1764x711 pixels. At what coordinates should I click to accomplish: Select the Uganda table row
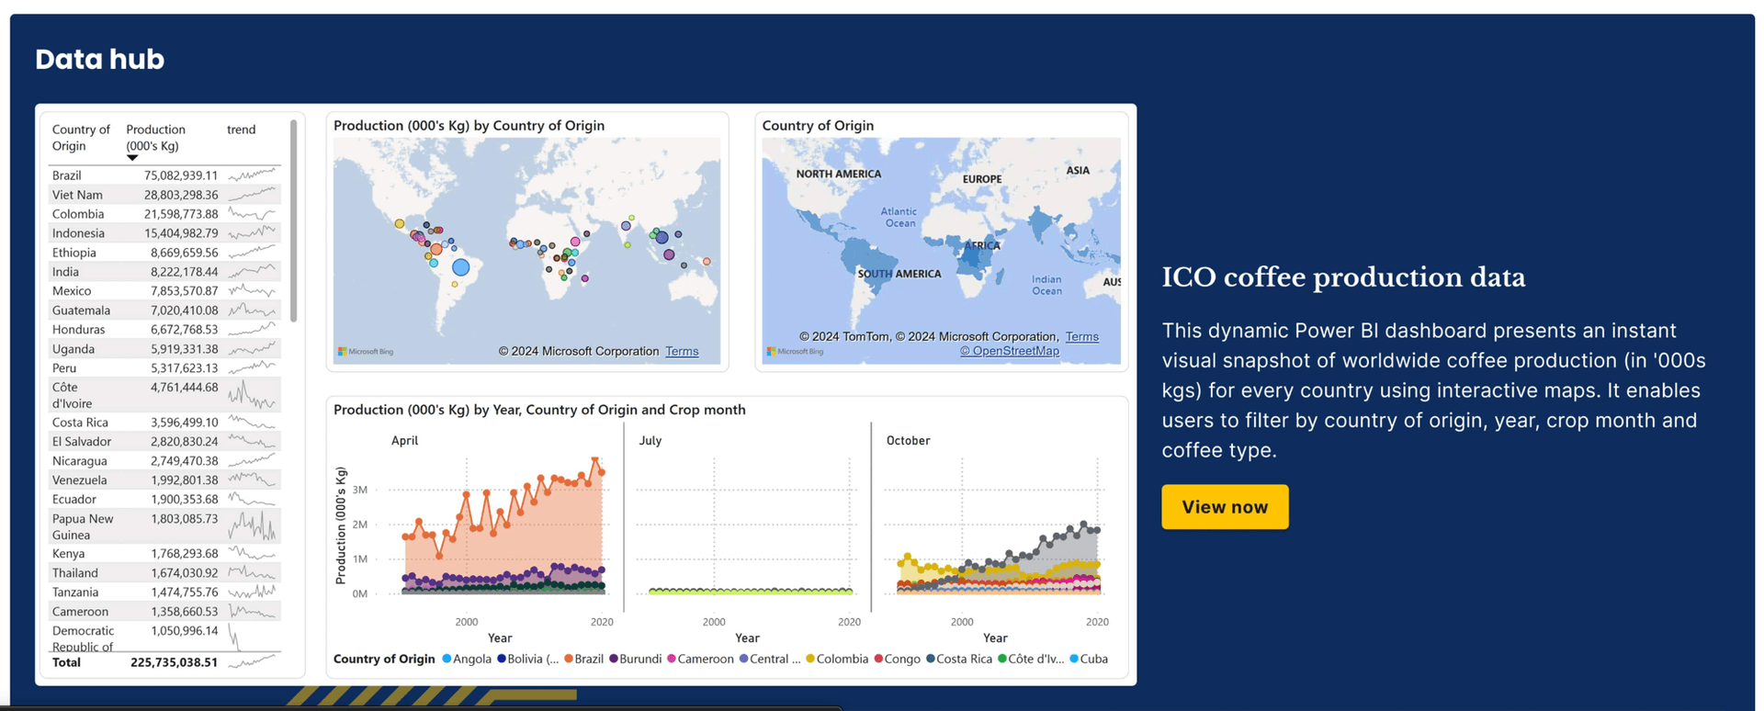(x=164, y=349)
